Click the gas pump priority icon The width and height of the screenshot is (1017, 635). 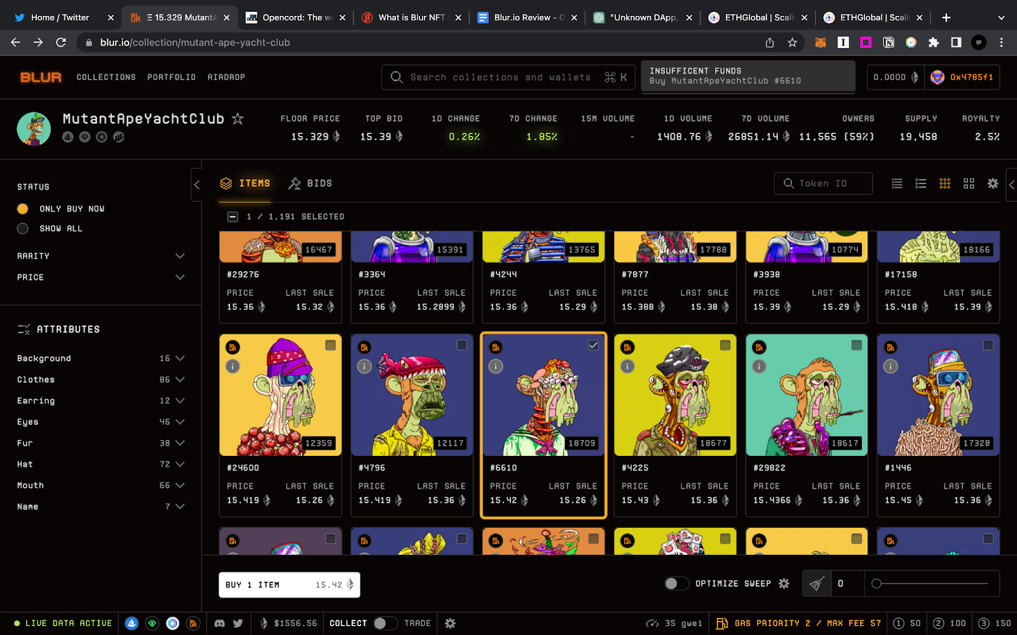click(x=721, y=624)
